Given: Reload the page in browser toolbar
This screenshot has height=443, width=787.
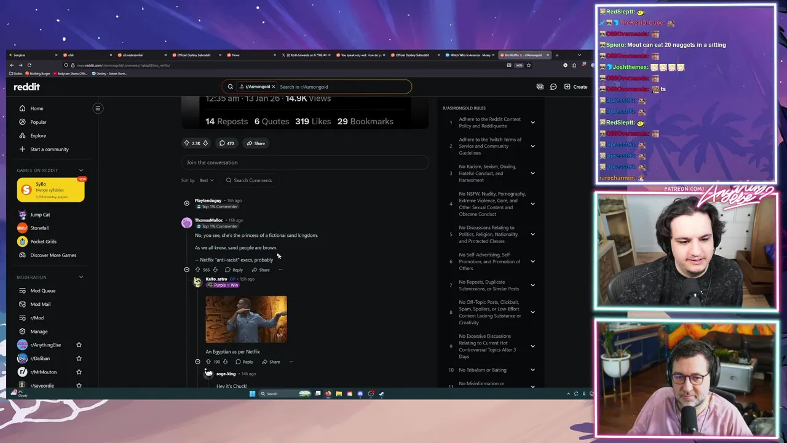Looking at the screenshot, I should click(x=29, y=65).
